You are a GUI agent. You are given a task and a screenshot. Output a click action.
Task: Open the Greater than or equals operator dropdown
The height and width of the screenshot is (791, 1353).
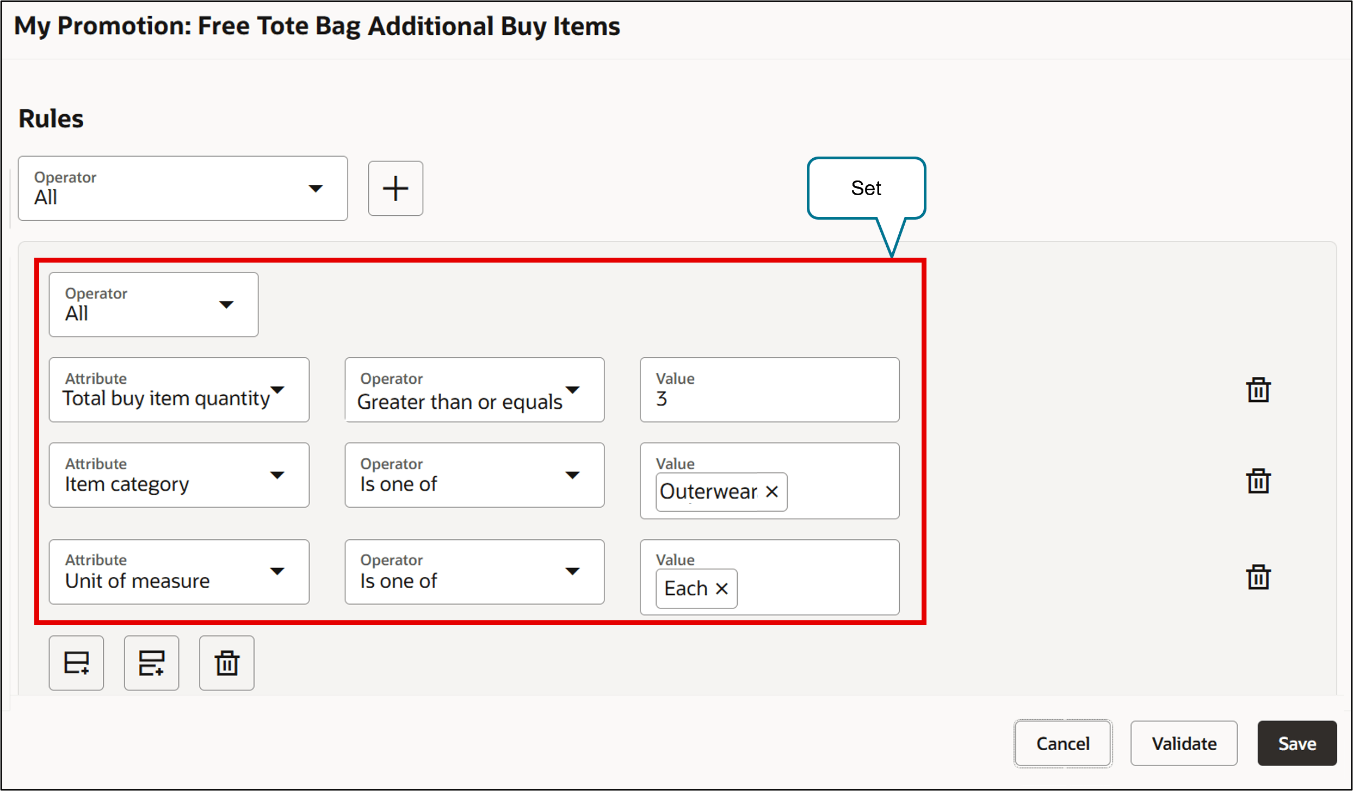[x=474, y=390]
